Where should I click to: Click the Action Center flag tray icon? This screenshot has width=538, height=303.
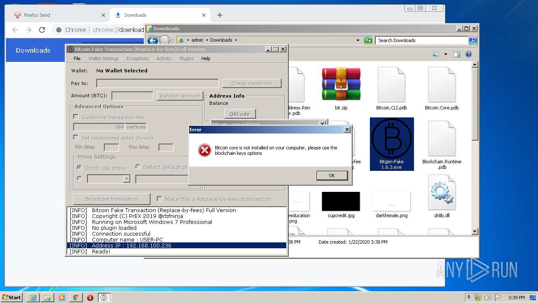pos(498,298)
